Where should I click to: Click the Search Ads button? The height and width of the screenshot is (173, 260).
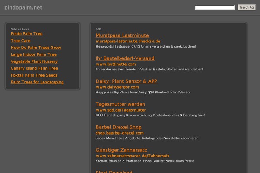coord(247,7)
